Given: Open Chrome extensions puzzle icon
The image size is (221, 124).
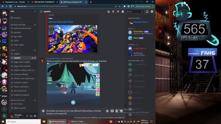Looking at the screenshot, I should (124, 6).
